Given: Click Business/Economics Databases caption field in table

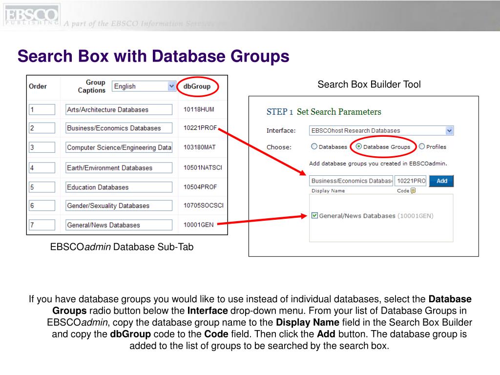Looking at the screenshot, I should (119, 128).
